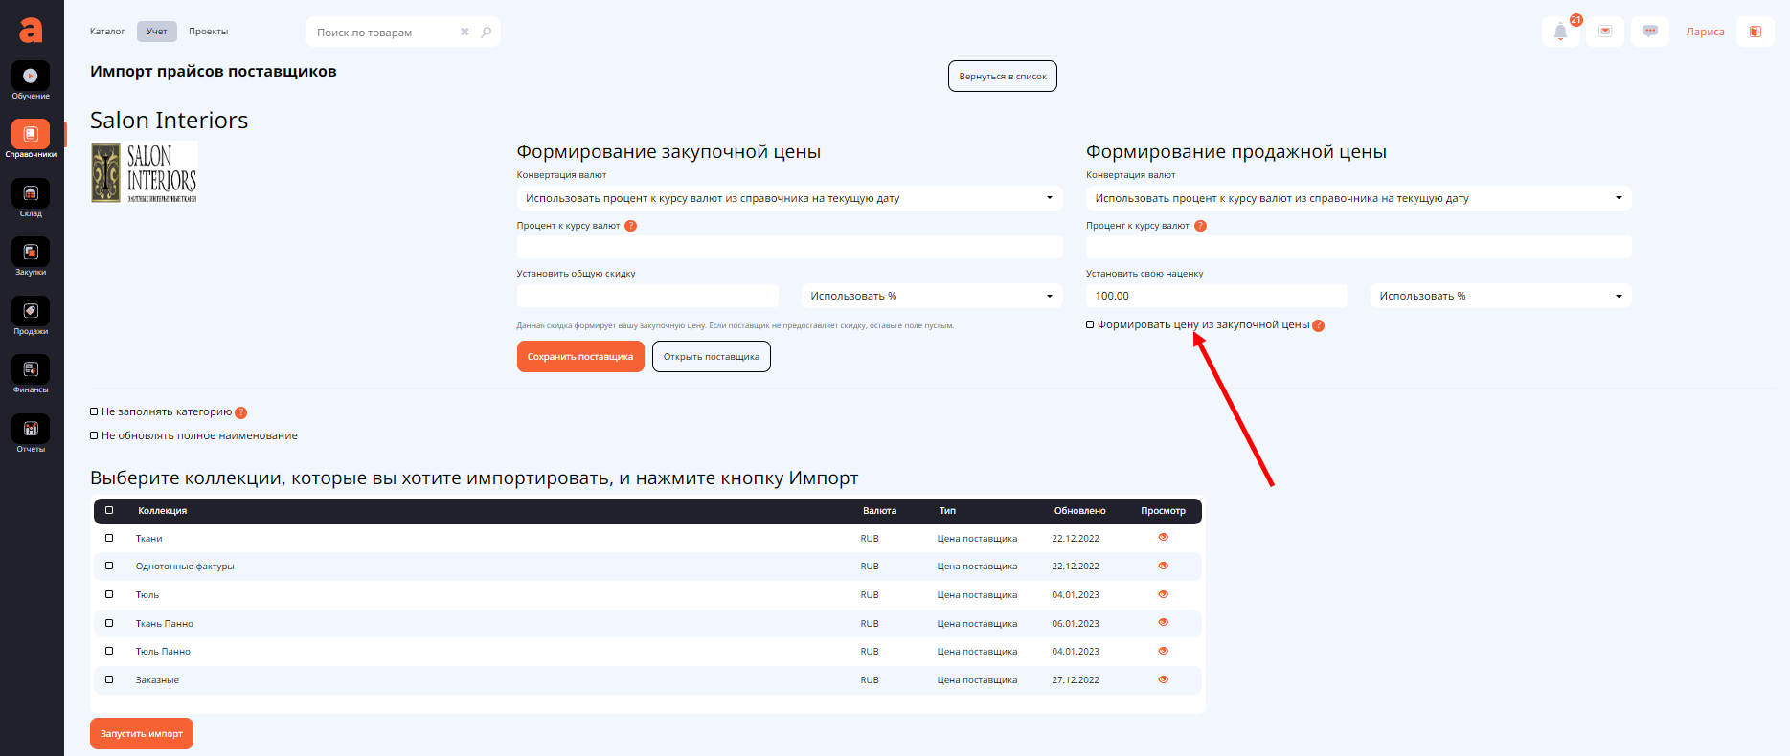The image size is (1790, 756).
Task: Click the Поиск по товарам search field
Action: [x=383, y=33]
